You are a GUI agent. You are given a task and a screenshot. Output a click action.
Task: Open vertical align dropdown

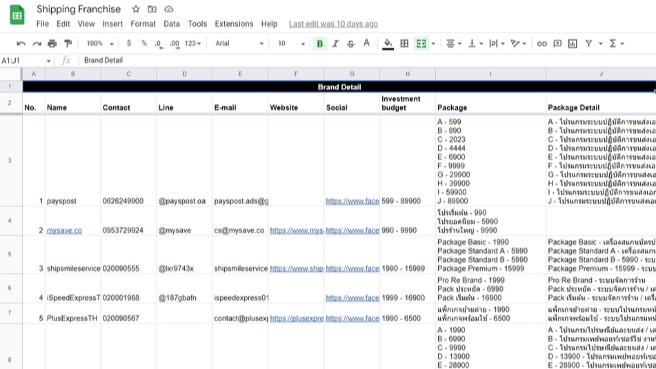pos(475,43)
